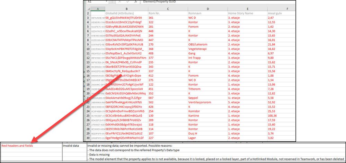Click the GlobalId (Attributes) header cell
This screenshot has width=346, height=163.
coord(126,13)
